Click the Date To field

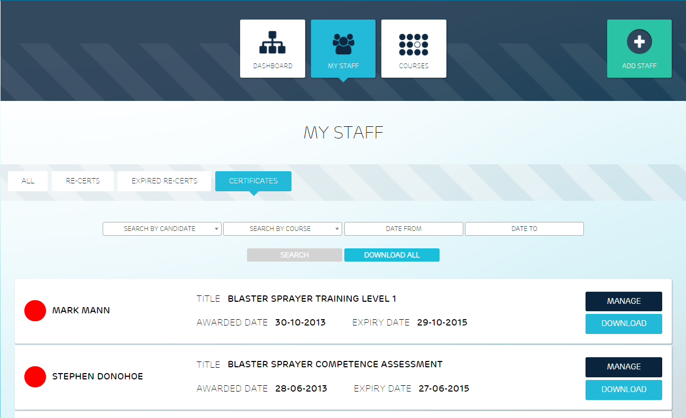(x=524, y=229)
